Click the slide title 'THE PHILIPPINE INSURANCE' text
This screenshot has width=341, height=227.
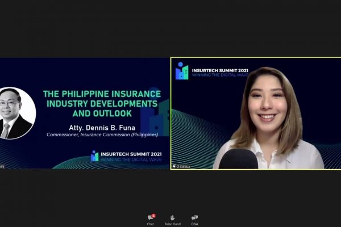(x=102, y=94)
